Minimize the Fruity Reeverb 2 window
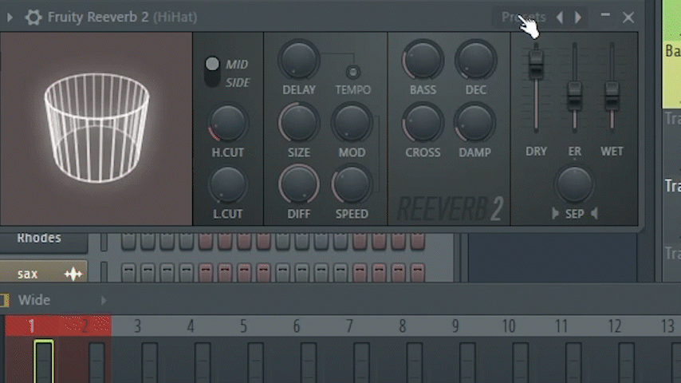Screen dimensions: 681x383 (605, 16)
